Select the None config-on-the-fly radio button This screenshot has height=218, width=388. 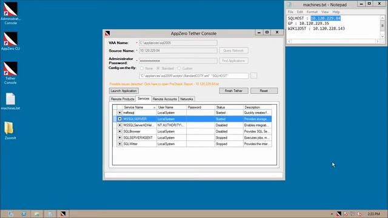pyautogui.click(x=142, y=68)
